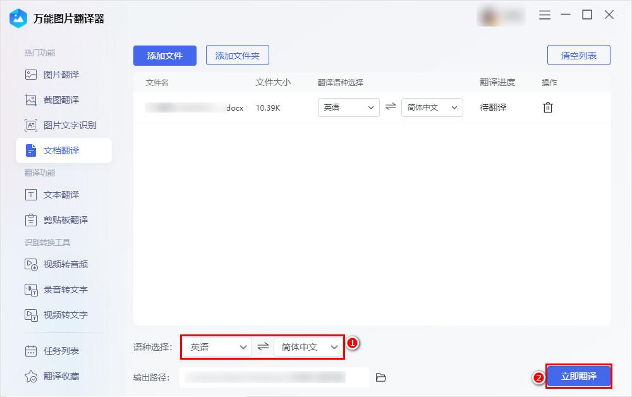Expand the bottom 语种选择 English dropdown
632x397 pixels.
216,347
